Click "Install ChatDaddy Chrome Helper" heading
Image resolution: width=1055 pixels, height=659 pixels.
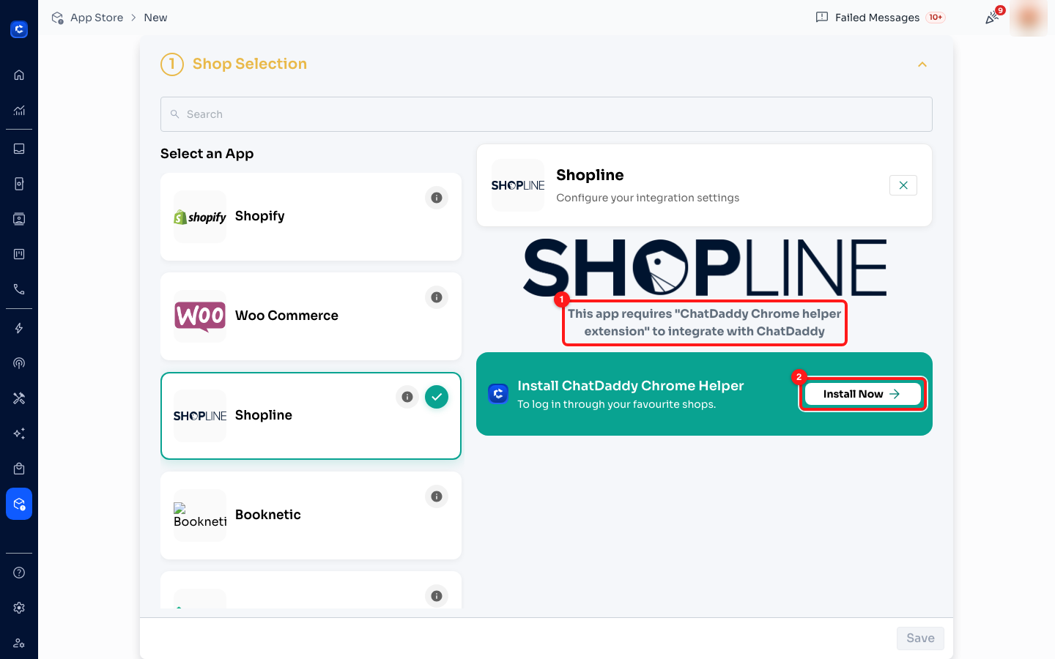[x=630, y=386]
